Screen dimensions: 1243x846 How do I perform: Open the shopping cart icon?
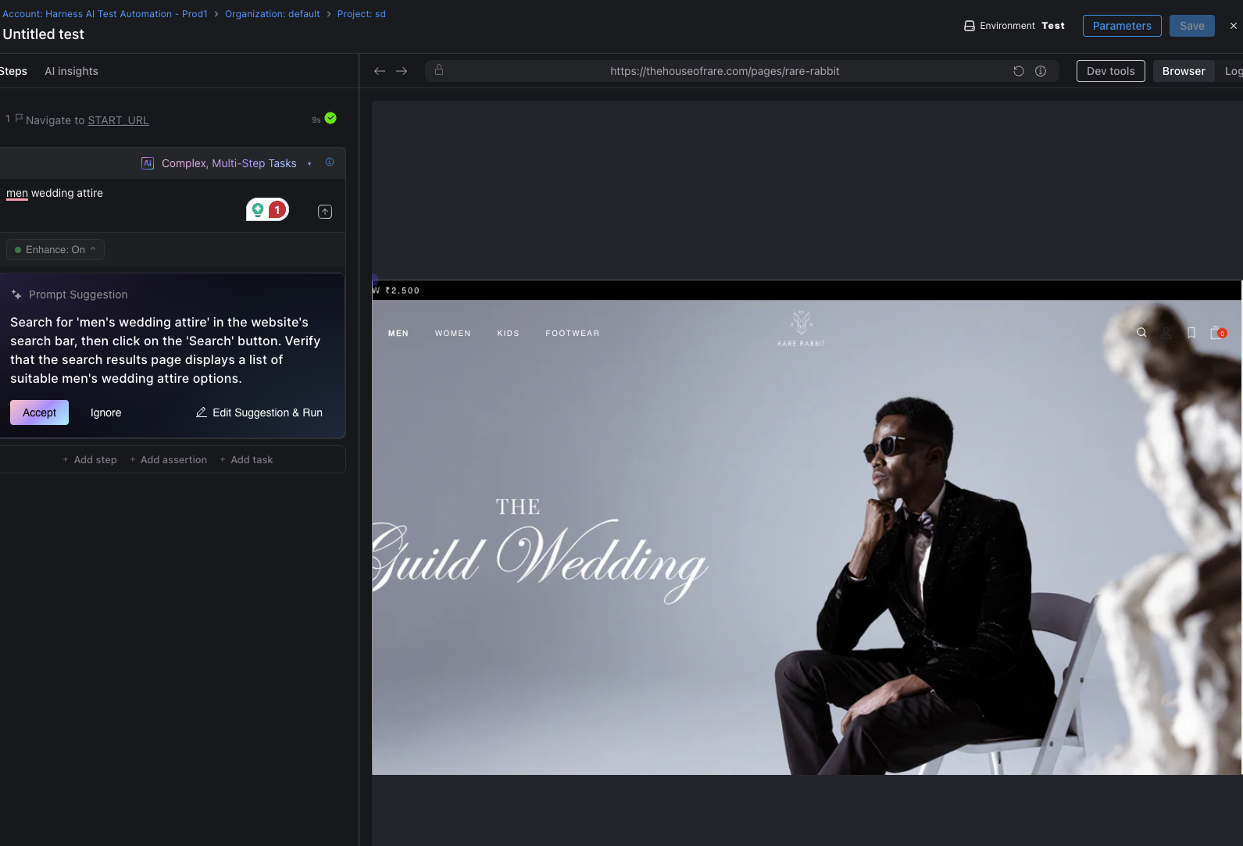(x=1216, y=333)
